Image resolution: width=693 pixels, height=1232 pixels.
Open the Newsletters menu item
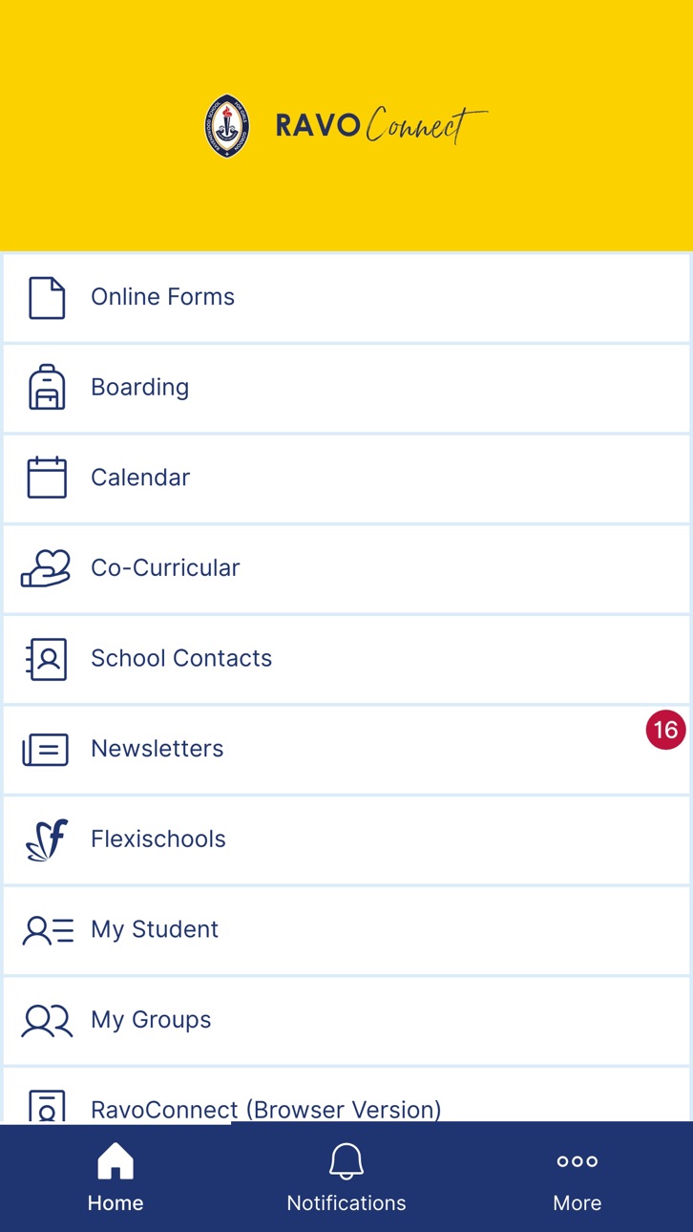(x=346, y=750)
